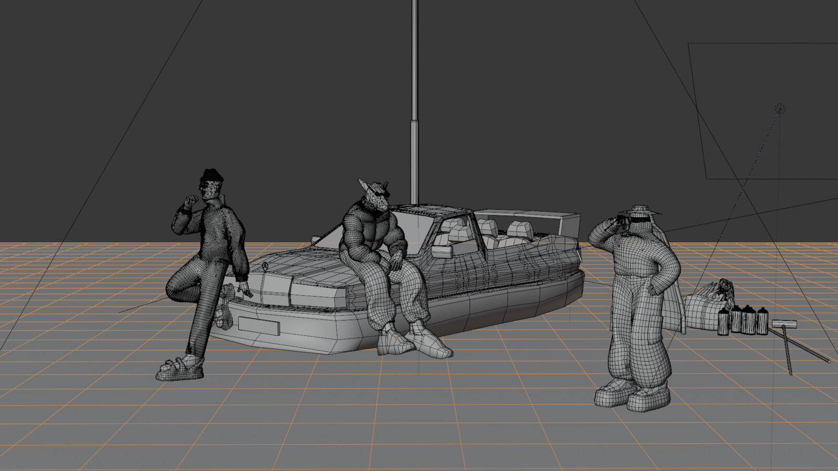Select the row of spray cans on ground

tap(743, 320)
